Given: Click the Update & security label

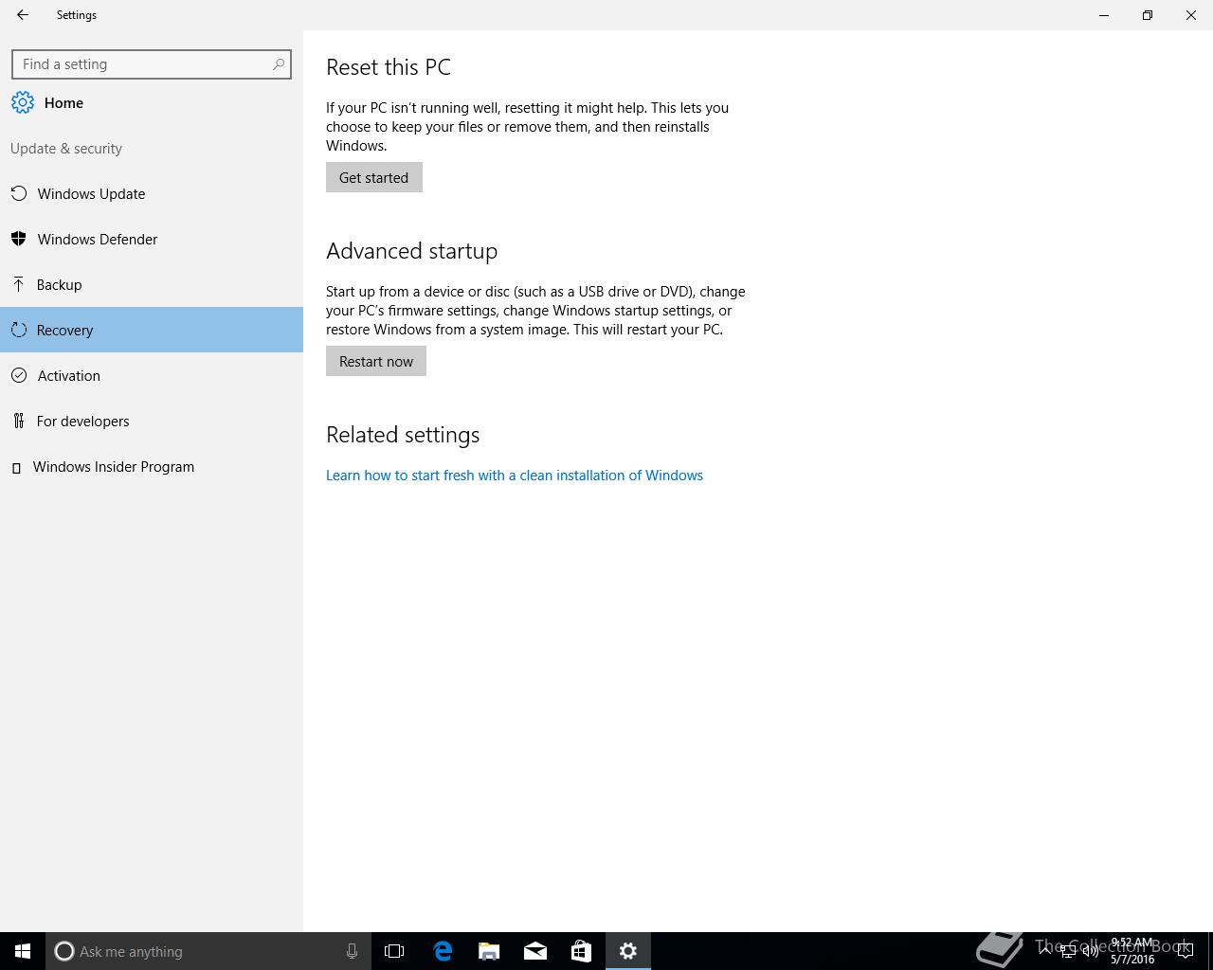Looking at the screenshot, I should click(66, 149).
